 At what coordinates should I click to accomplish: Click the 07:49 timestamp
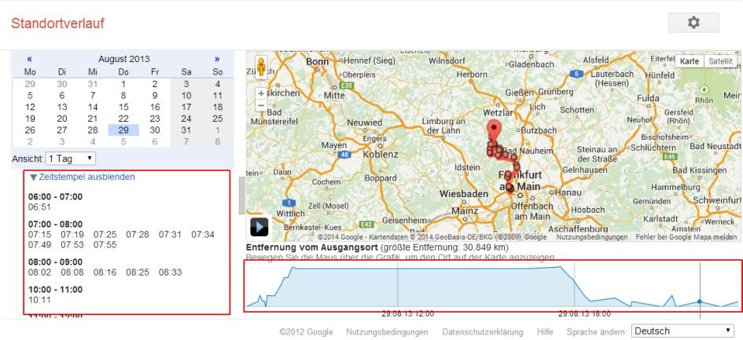pyautogui.click(x=39, y=245)
